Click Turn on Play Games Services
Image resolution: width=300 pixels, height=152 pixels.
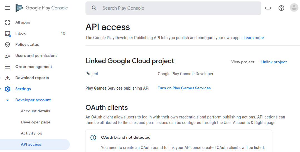[184, 88]
